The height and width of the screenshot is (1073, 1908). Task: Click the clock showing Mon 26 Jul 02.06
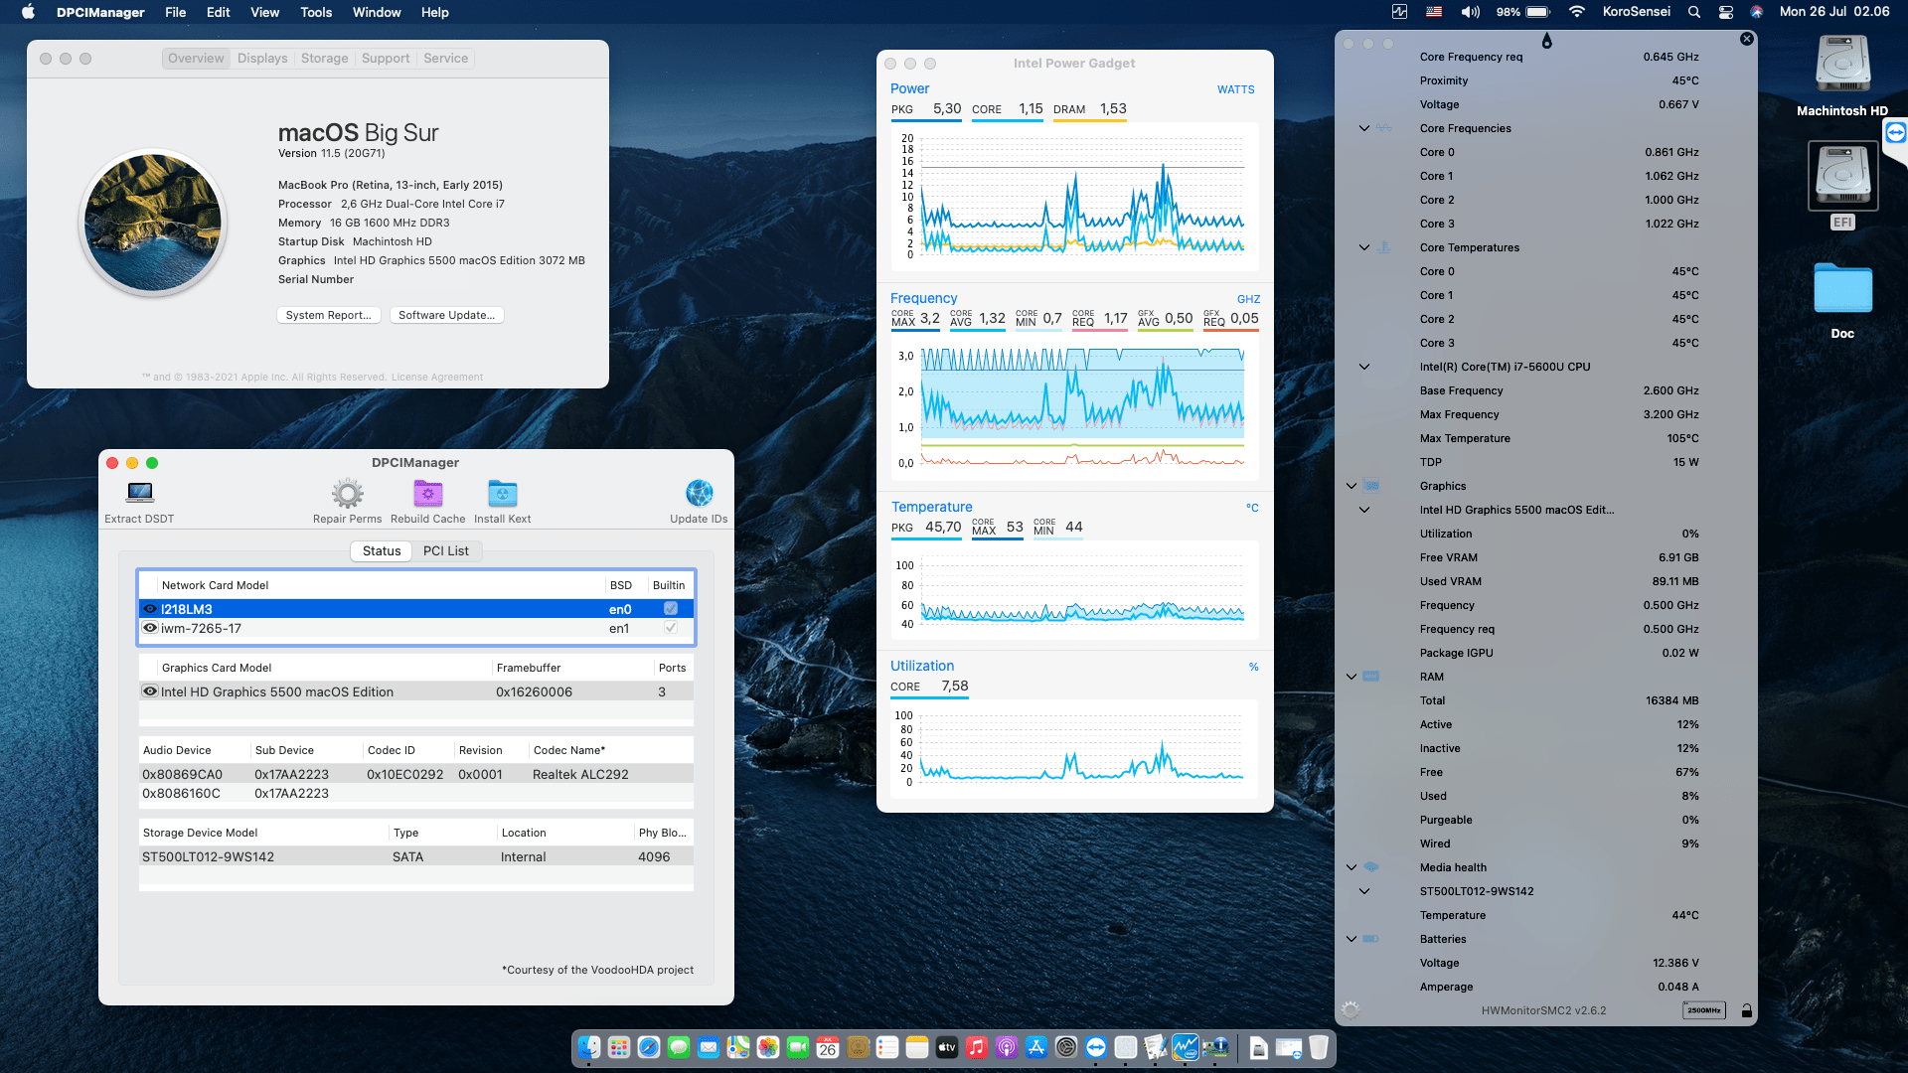tap(1834, 12)
